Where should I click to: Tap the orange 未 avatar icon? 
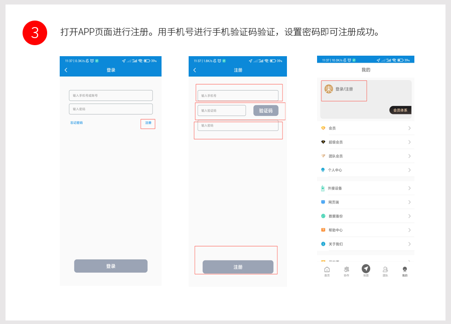click(329, 89)
